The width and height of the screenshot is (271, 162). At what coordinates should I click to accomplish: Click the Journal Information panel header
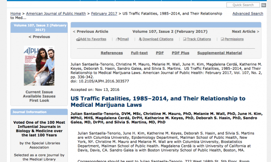pos(39,112)
